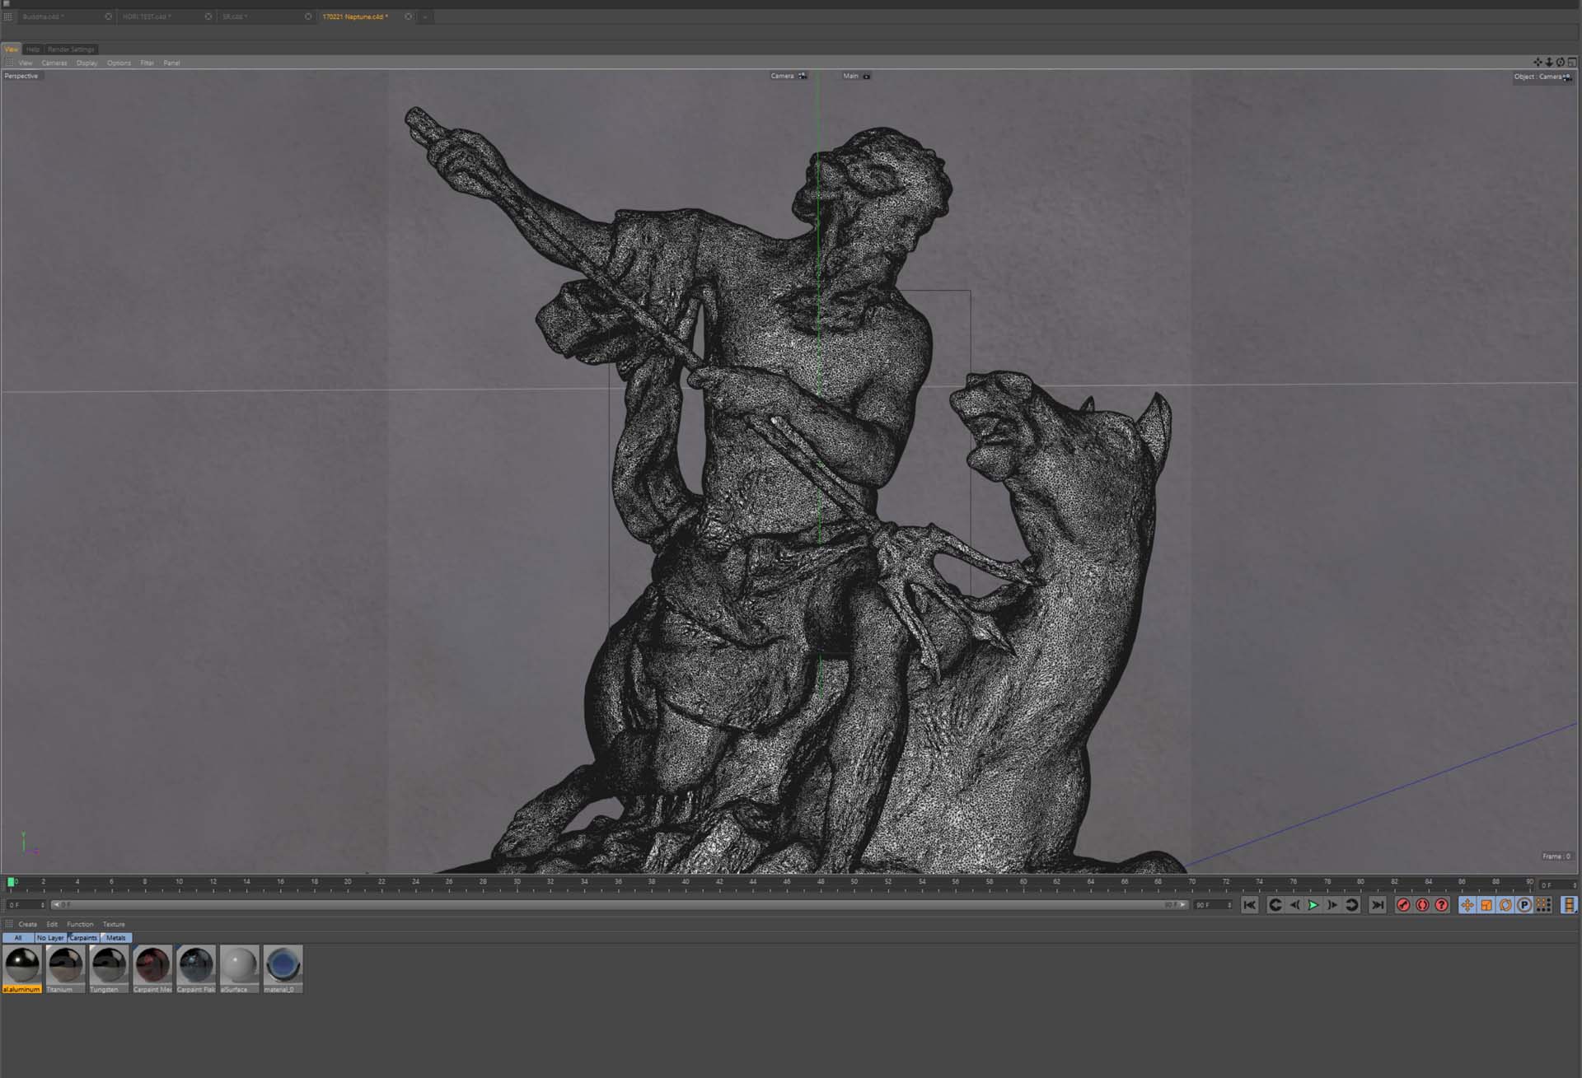Jump to previous keyframe button
The height and width of the screenshot is (1078, 1582).
(x=1275, y=905)
